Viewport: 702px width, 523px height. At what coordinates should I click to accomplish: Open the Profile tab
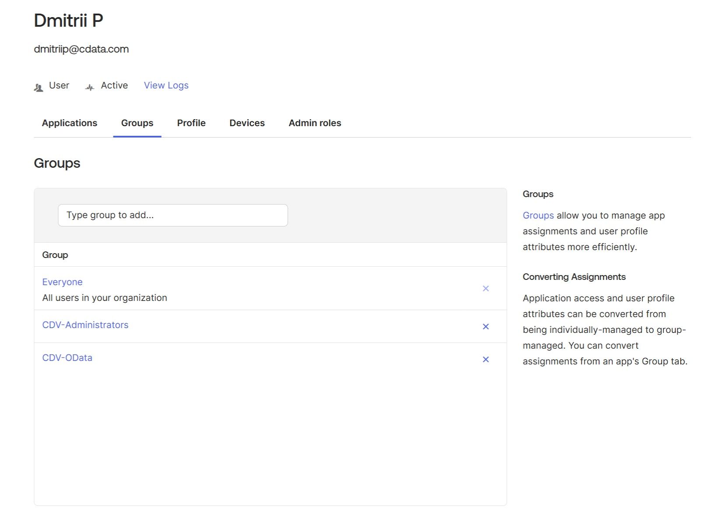pos(191,123)
